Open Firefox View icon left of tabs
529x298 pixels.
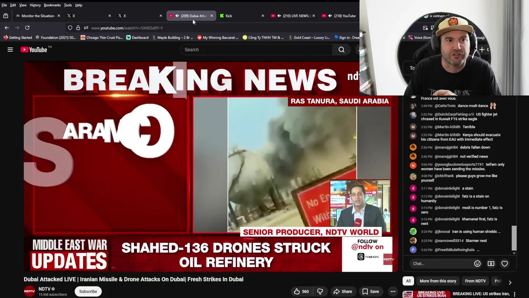[x=5, y=16]
